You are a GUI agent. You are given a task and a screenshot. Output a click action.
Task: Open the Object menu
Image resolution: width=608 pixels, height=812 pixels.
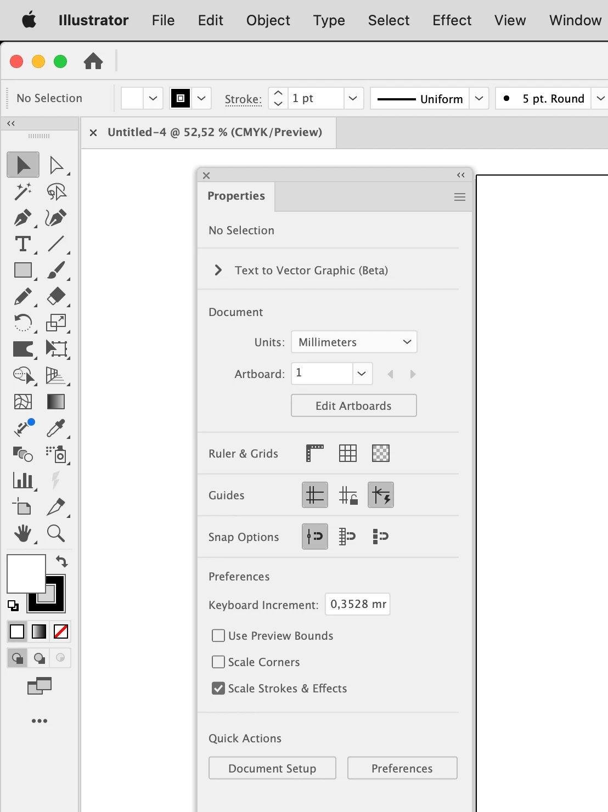(x=268, y=20)
